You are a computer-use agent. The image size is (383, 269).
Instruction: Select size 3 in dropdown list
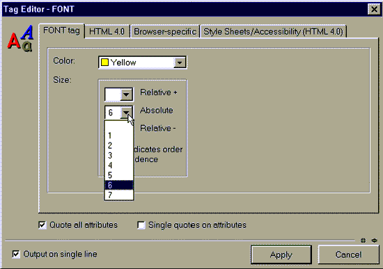[119, 155]
